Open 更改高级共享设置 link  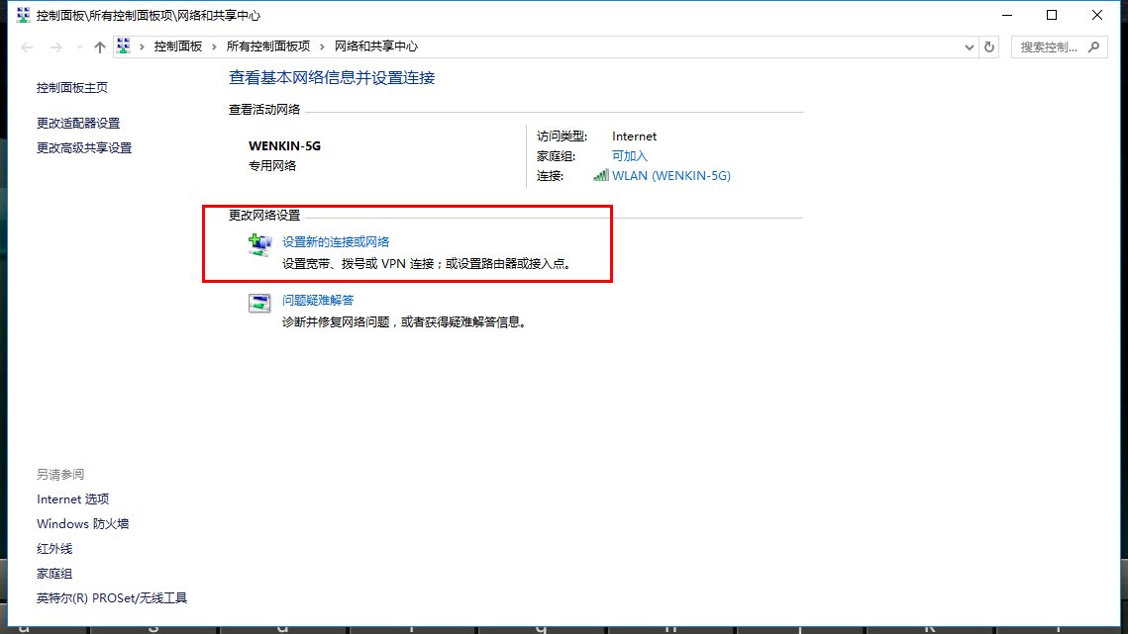pyautogui.click(x=84, y=147)
